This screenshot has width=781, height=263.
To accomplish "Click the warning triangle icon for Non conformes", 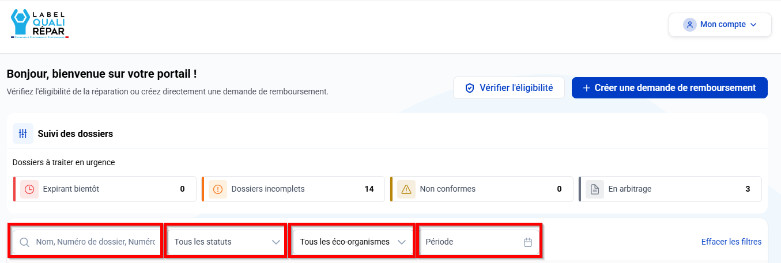I will click(406, 189).
